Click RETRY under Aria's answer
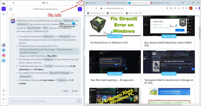 point(65,91)
